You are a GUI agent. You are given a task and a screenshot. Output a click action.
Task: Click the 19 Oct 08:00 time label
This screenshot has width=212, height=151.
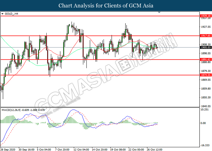pos(118,149)
